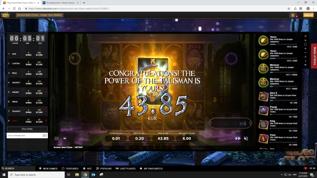Click the first Tacos progress bar
Screen dimensions: 317x178
point(283,44)
